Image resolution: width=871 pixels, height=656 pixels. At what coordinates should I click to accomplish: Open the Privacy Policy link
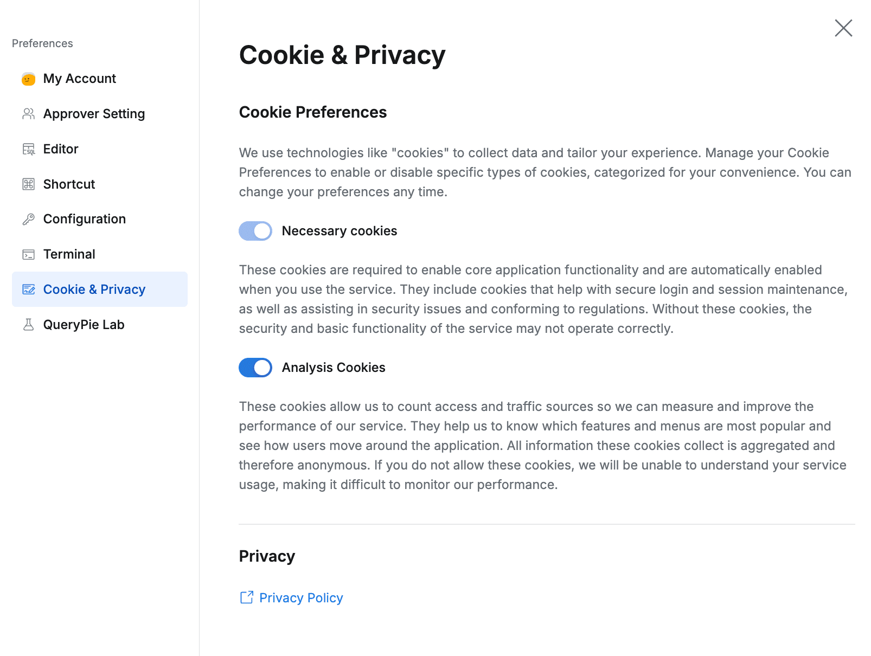[x=300, y=597]
